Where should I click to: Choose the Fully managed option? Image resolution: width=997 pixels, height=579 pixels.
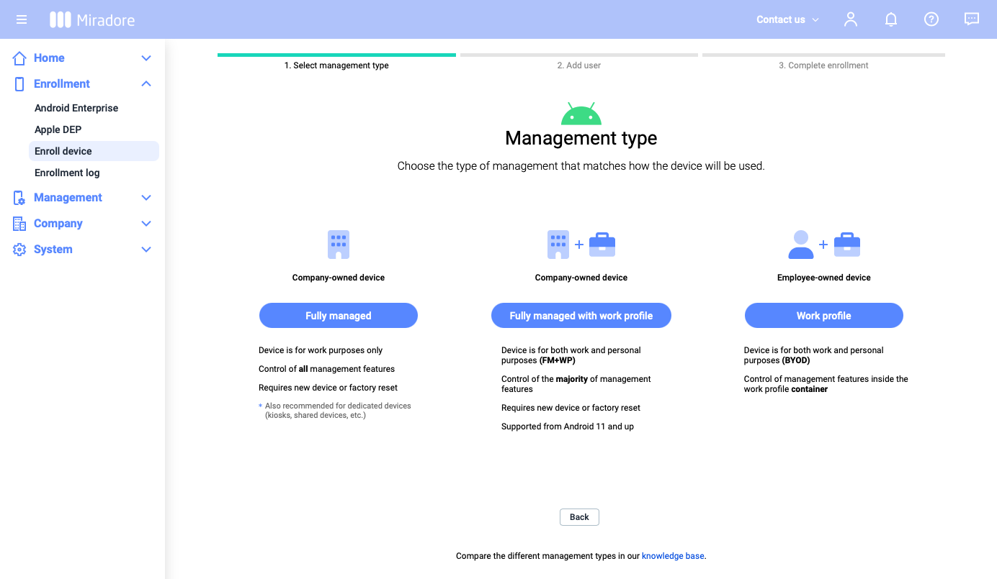tap(338, 315)
